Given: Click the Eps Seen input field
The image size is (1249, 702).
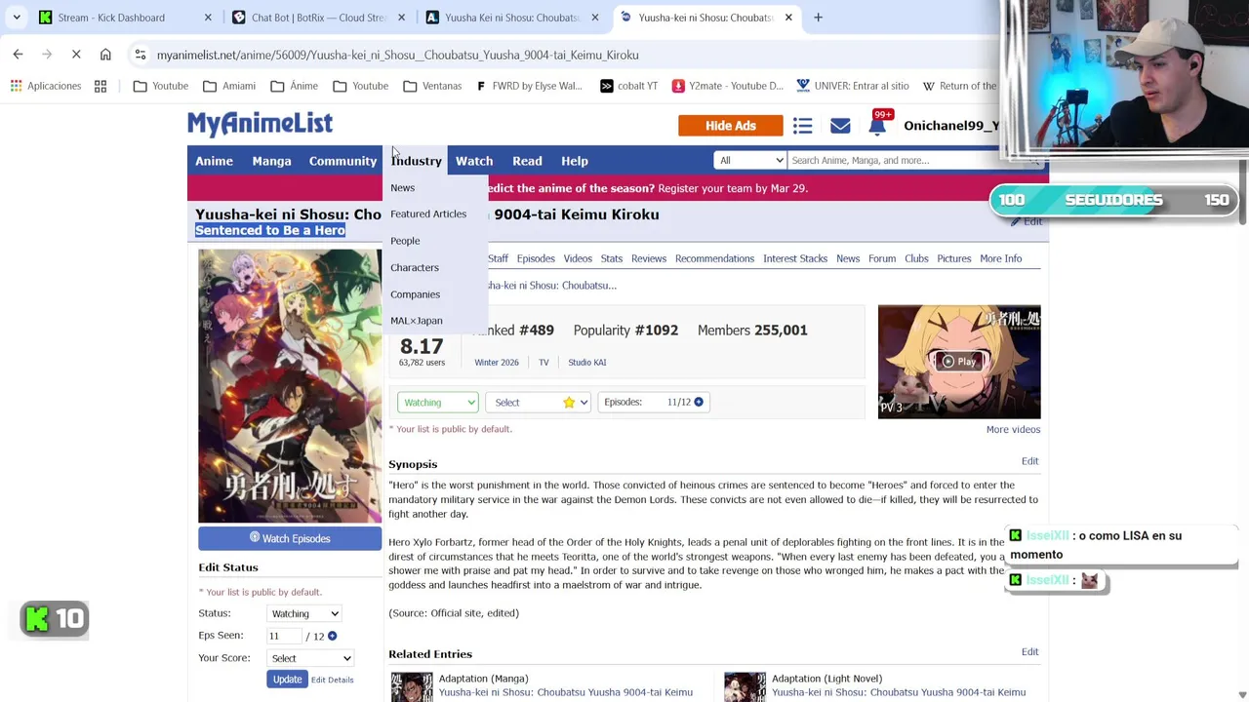Looking at the screenshot, I should (x=283, y=636).
